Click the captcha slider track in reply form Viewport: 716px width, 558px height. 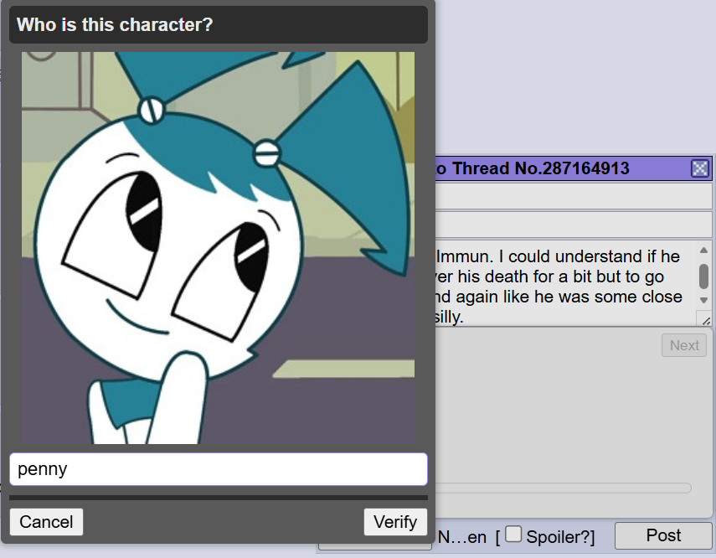point(563,488)
